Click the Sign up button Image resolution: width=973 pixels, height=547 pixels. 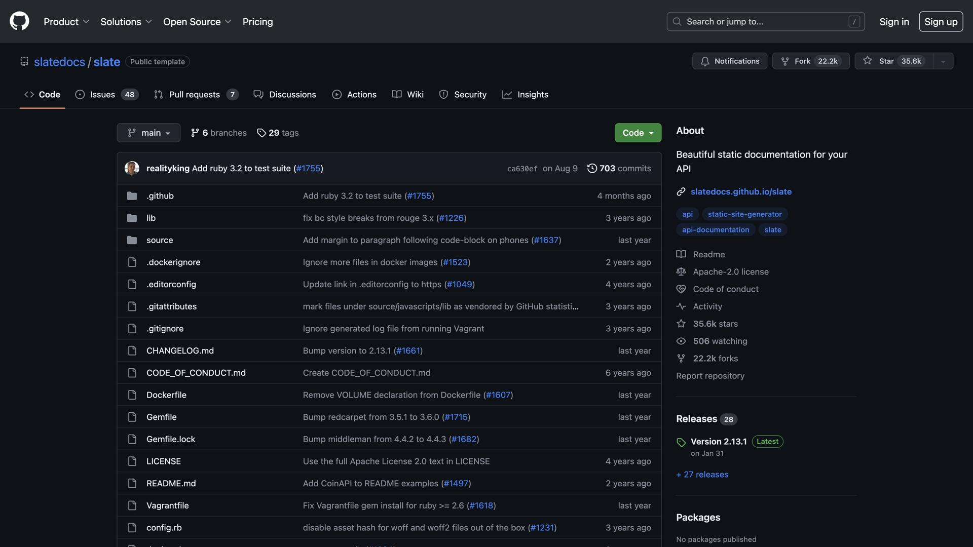coord(941,21)
